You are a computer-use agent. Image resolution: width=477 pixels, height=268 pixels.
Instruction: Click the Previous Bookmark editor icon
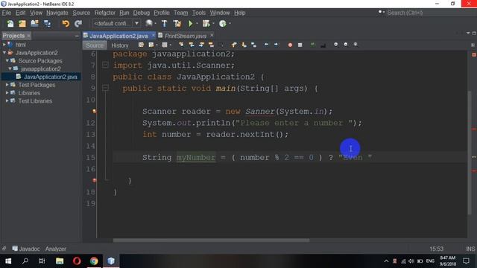[234, 45]
